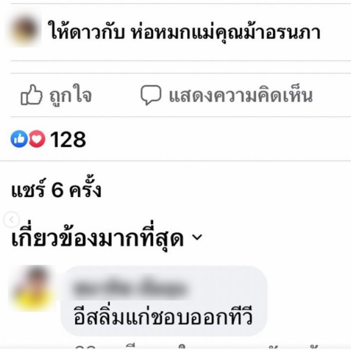Open the แชร์ 6 ครั้ง shares list
The height and width of the screenshot is (350, 351).
56,189
